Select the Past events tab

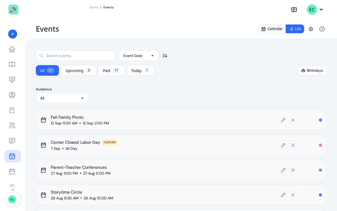[x=112, y=70]
